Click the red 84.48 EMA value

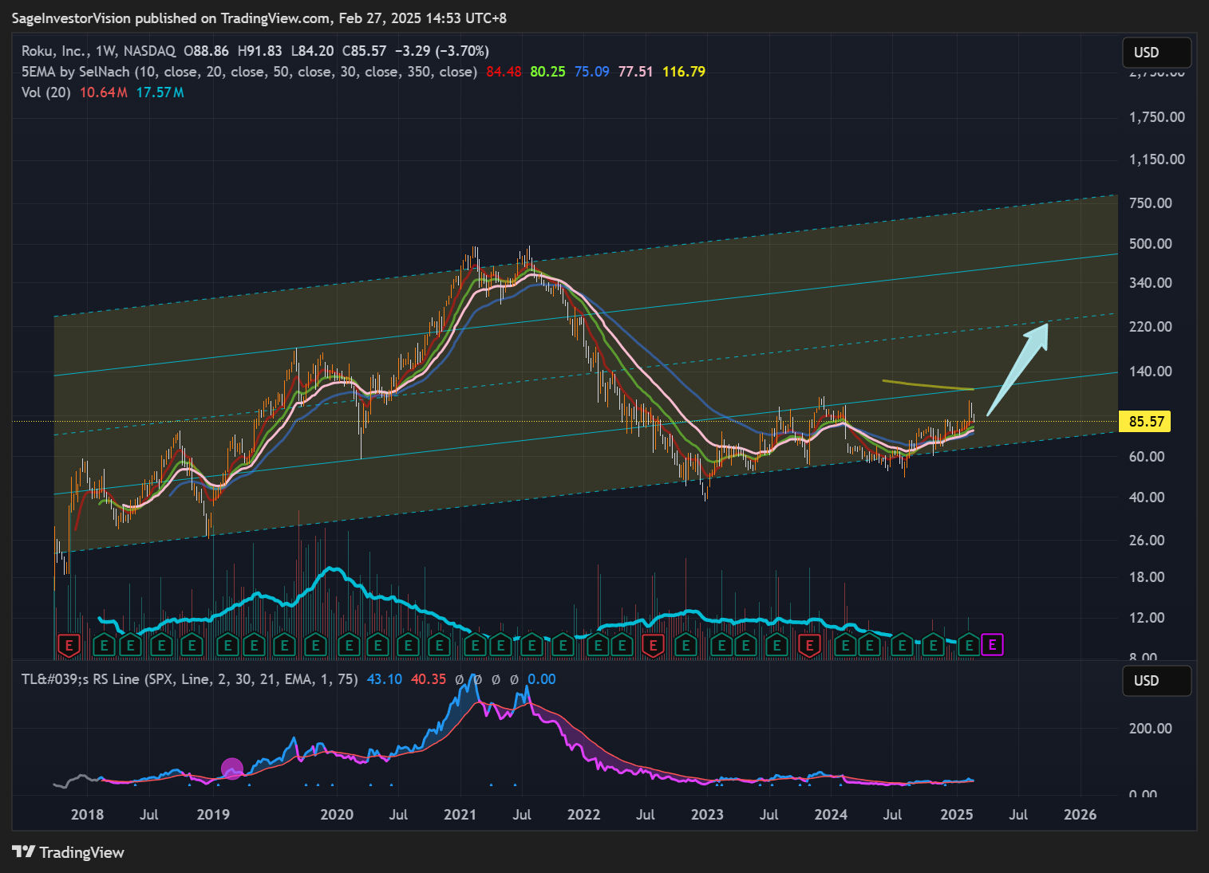[504, 72]
